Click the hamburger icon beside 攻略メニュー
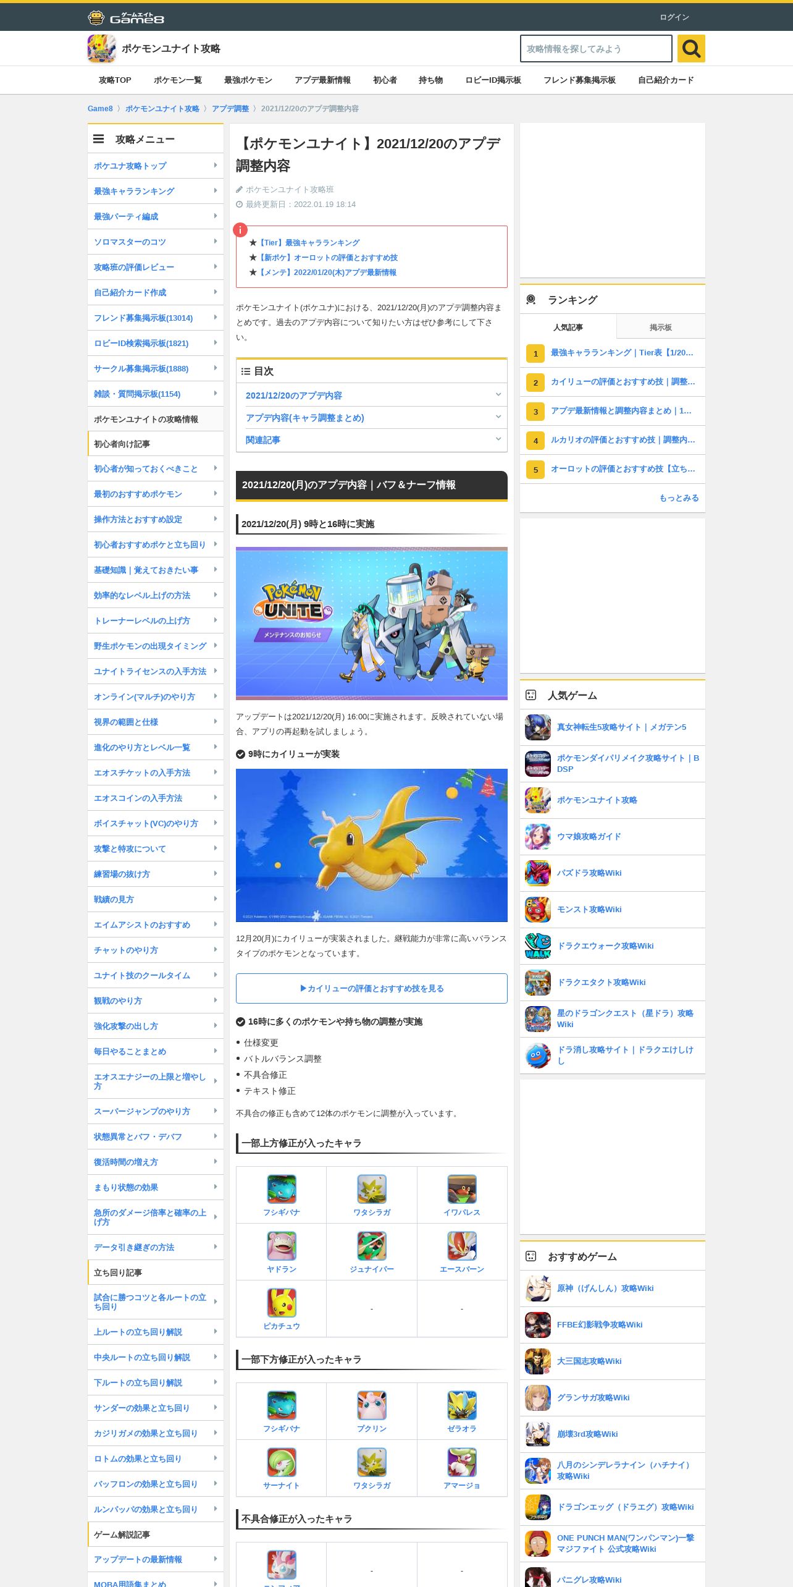This screenshot has width=793, height=1587. [x=99, y=139]
